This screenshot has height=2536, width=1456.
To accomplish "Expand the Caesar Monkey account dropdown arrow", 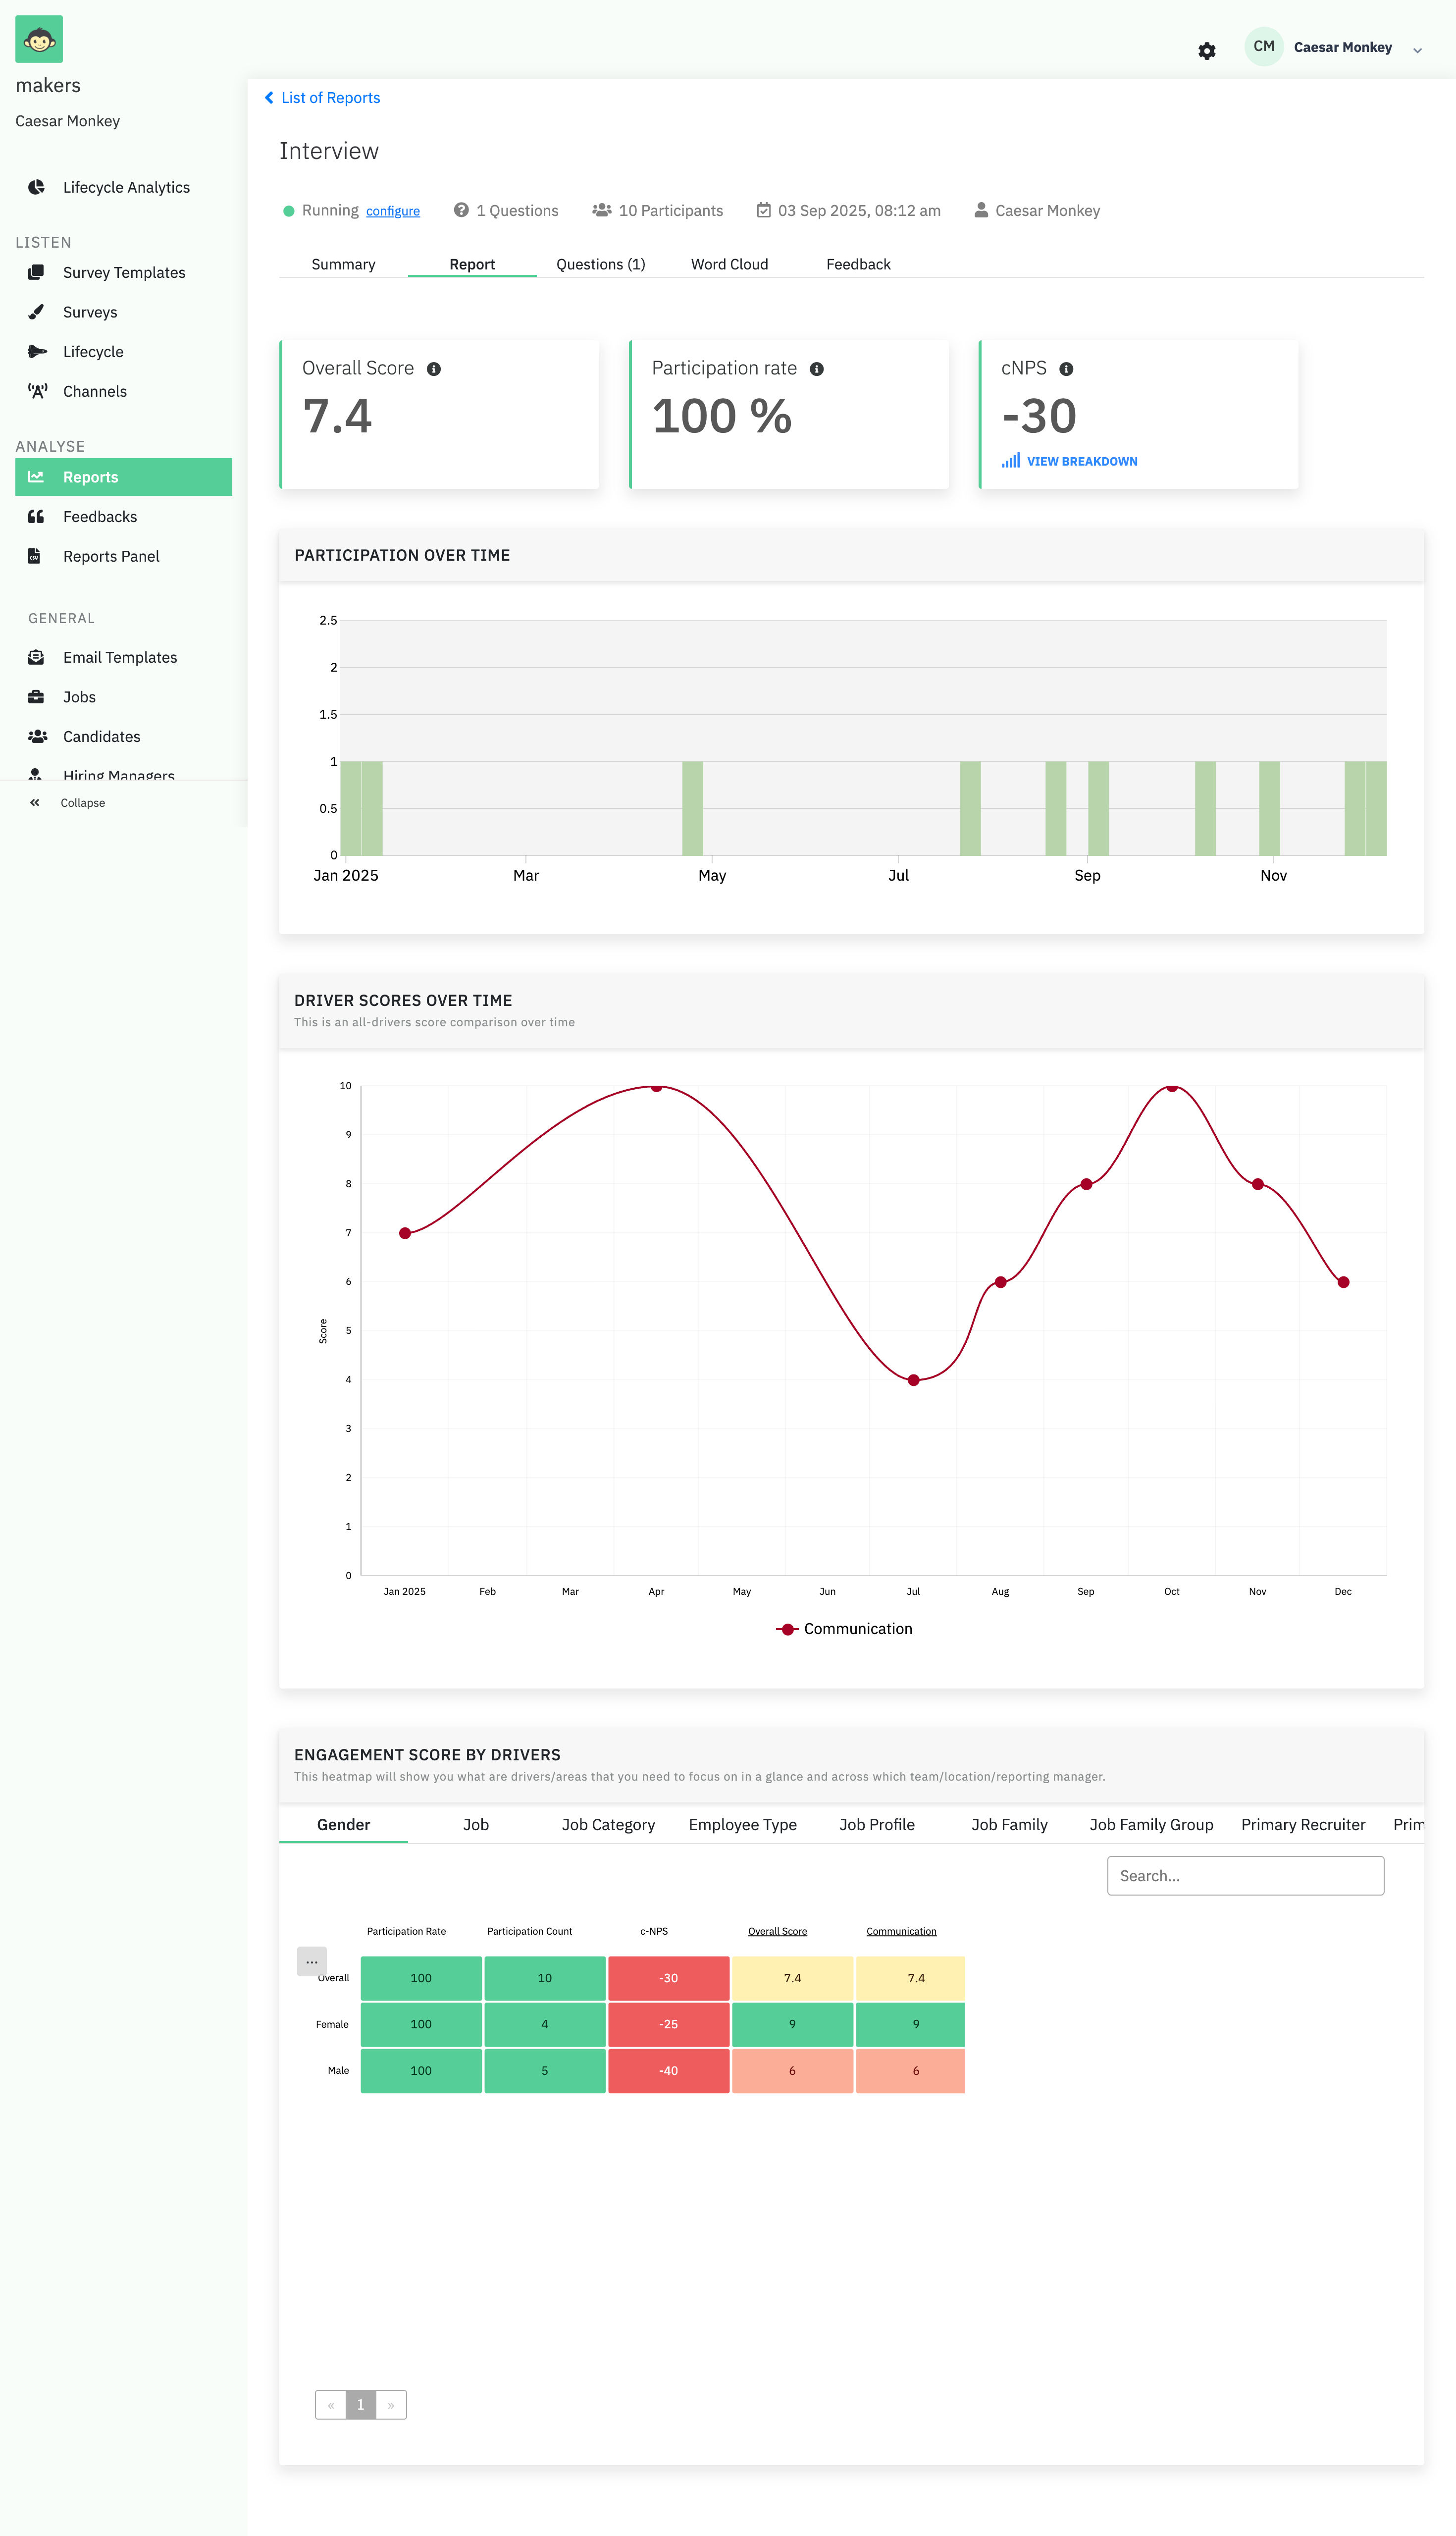I will click(x=1417, y=50).
